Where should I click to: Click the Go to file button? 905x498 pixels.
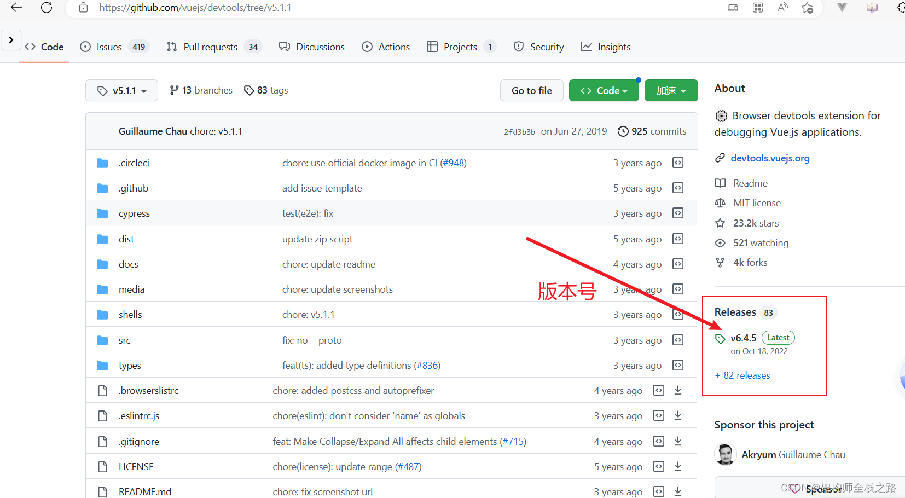tap(531, 90)
